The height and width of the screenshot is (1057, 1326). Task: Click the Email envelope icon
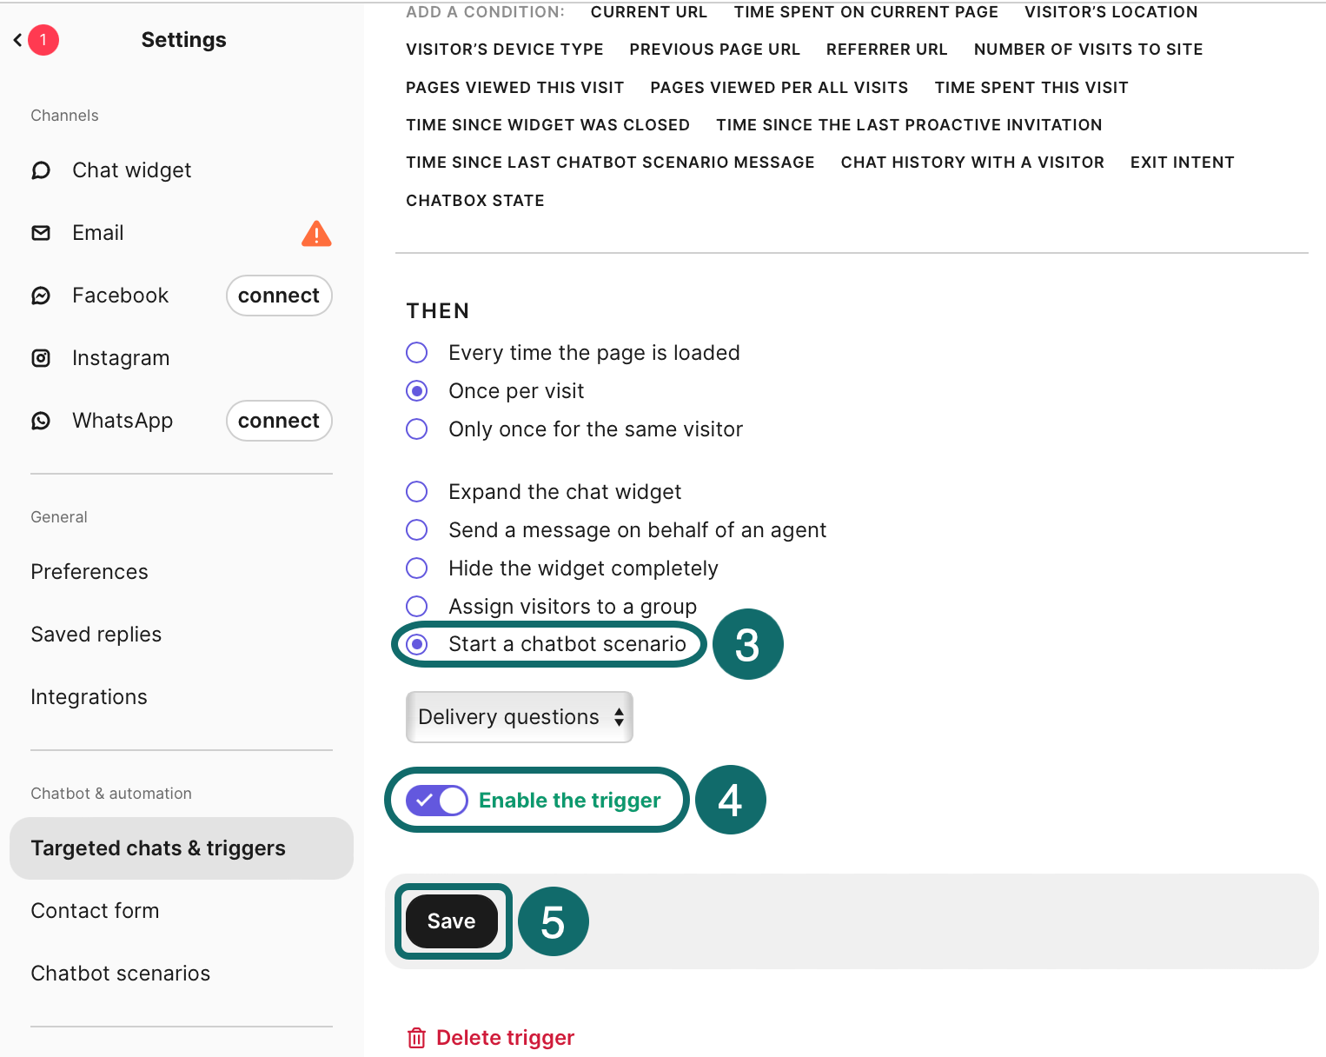(41, 233)
